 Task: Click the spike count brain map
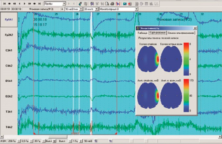pos(148,59)
